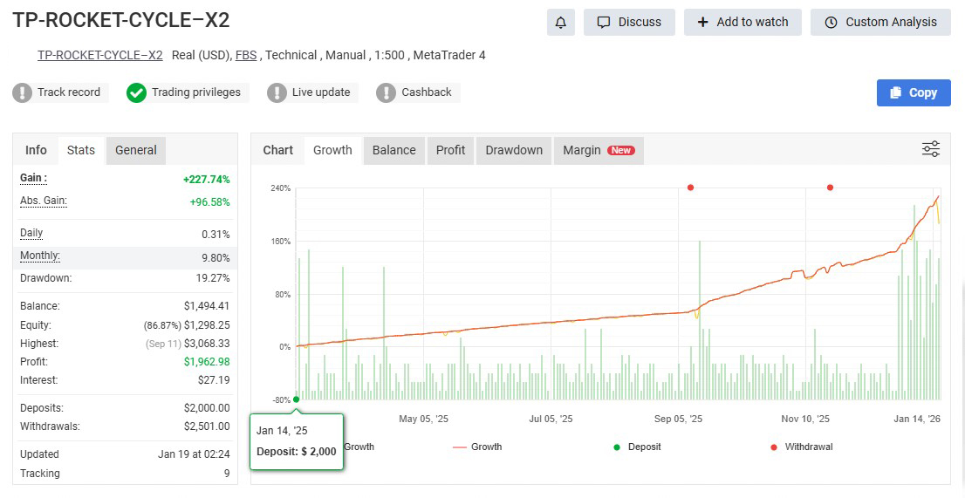Click the Daily label
The height and width of the screenshot is (498, 965).
click(31, 233)
